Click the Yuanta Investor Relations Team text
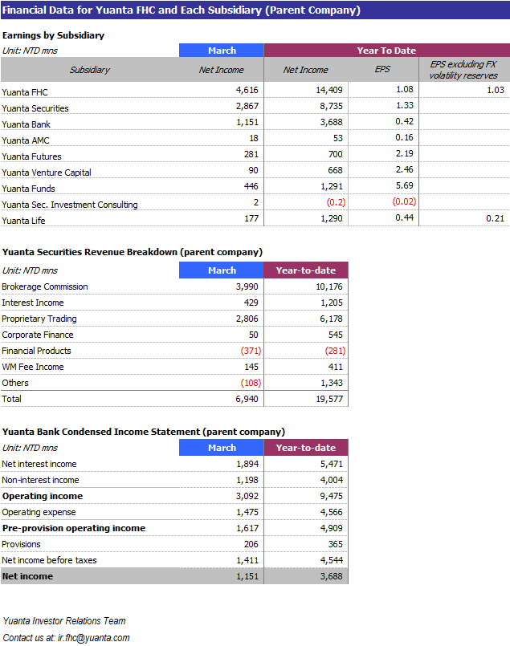 coord(64,621)
